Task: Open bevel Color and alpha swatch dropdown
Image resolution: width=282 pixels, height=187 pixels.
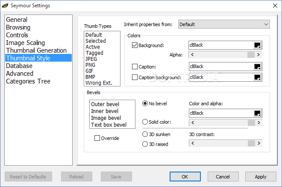Action: (x=257, y=113)
